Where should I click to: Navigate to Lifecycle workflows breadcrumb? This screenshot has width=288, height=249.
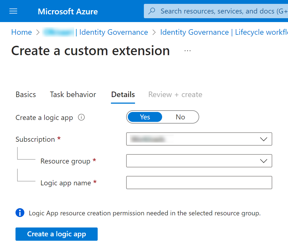[x=224, y=32]
